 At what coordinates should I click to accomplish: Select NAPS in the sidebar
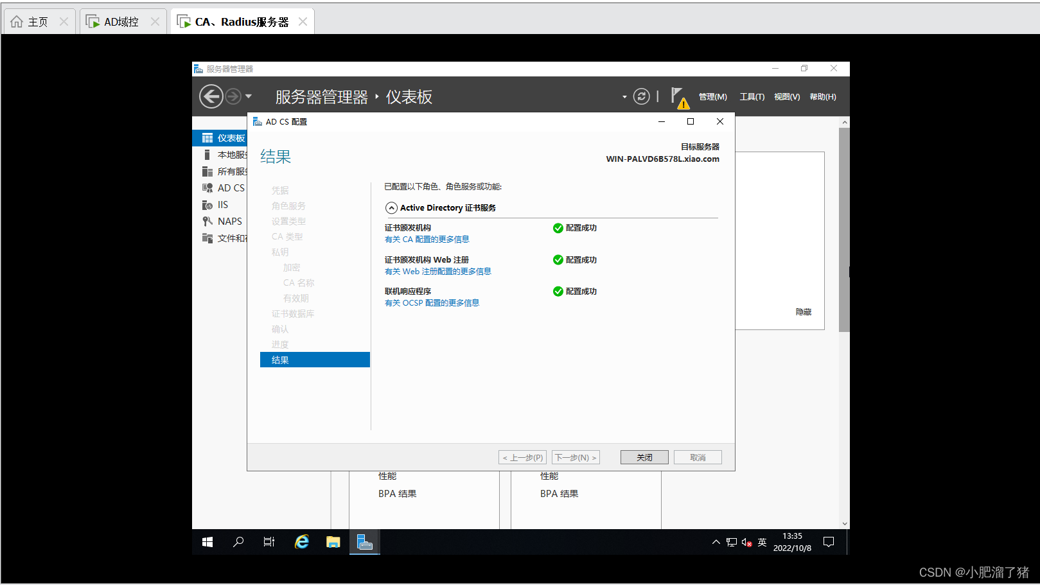(x=220, y=222)
